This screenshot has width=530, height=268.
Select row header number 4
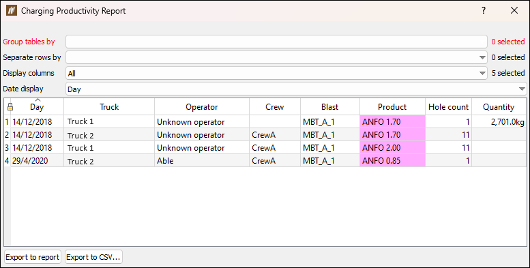(x=7, y=160)
